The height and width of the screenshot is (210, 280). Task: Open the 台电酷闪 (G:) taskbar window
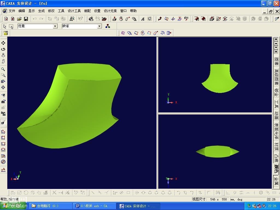point(50,206)
